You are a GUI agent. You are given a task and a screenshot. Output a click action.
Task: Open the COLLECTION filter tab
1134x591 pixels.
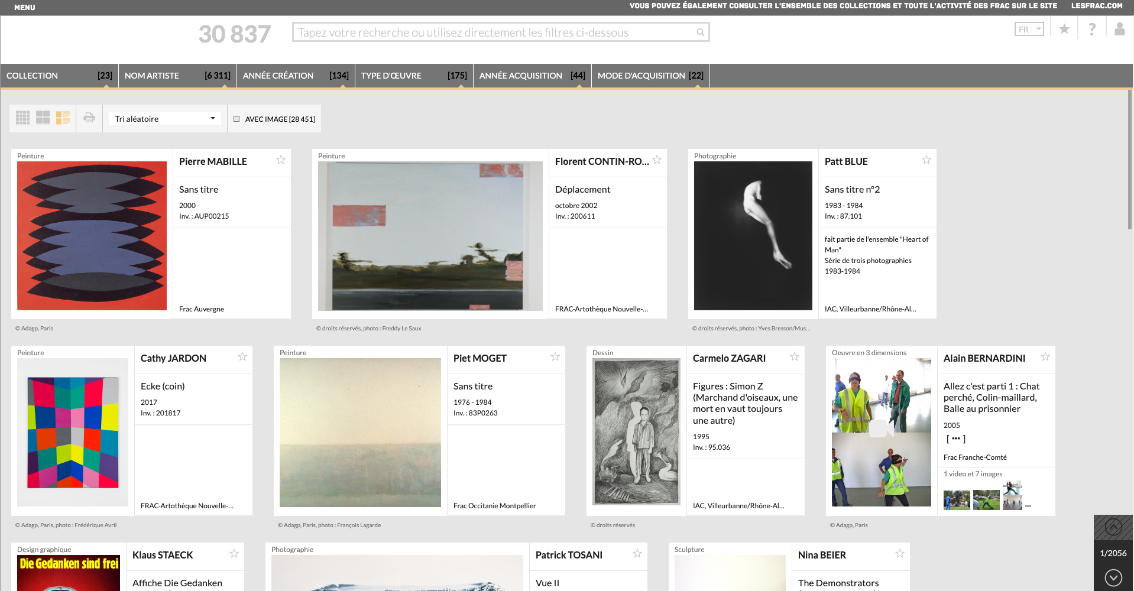tap(59, 76)
